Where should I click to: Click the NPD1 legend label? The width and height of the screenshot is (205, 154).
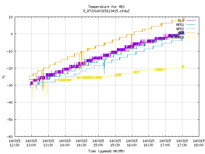pos(180,25)
